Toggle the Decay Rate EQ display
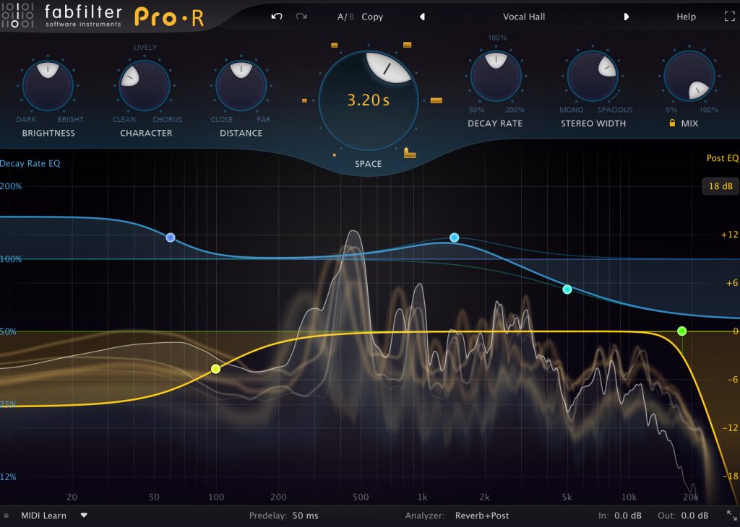Image resolution: width=740 pixels, height=527 pixels. [32, 163]
